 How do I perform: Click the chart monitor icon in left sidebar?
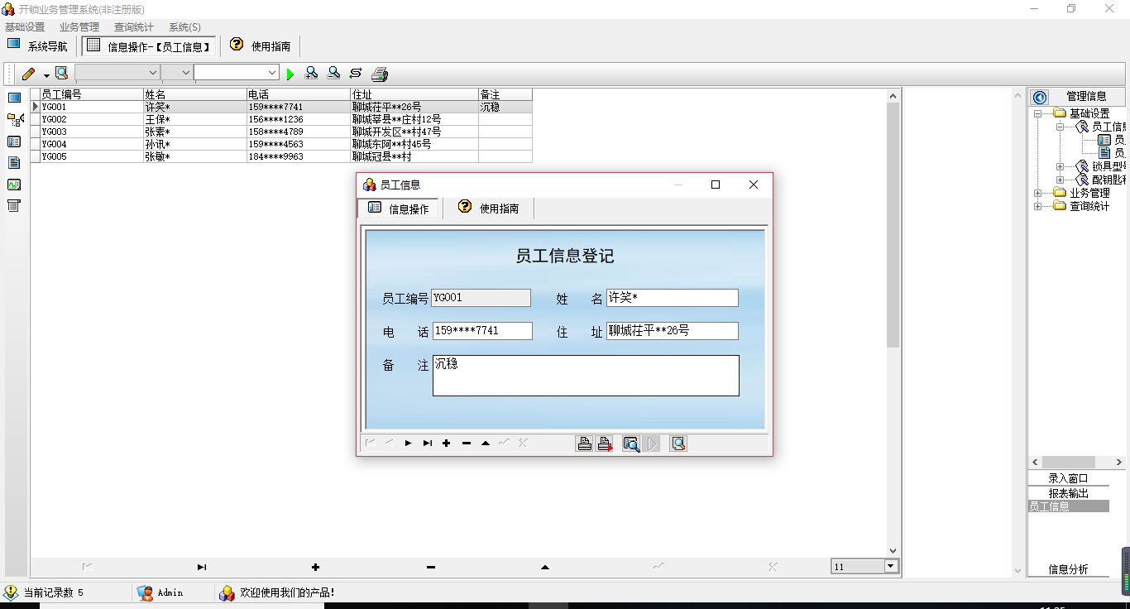(x=14, y=185)
